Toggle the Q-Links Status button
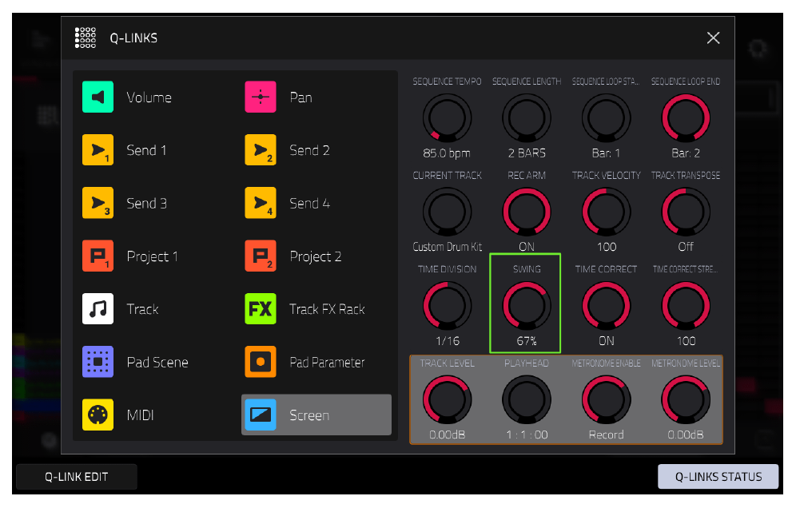 (718, 477)
